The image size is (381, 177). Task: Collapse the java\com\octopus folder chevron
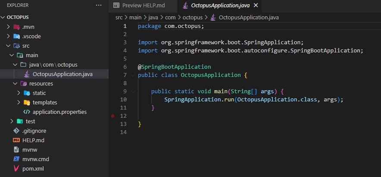(15, 64)
